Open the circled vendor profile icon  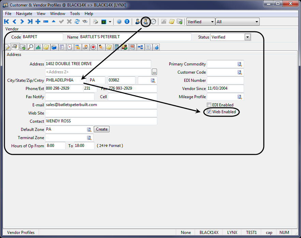(146, 21)
